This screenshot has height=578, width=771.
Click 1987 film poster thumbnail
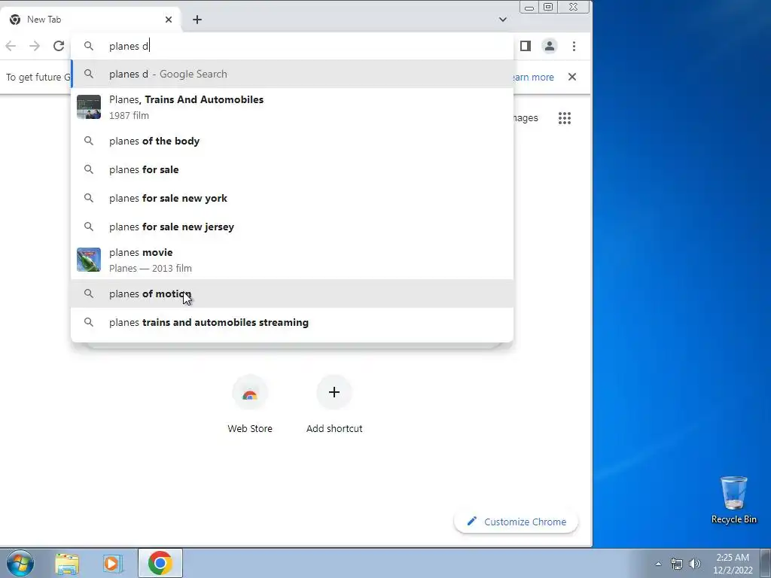pos(89,107)
